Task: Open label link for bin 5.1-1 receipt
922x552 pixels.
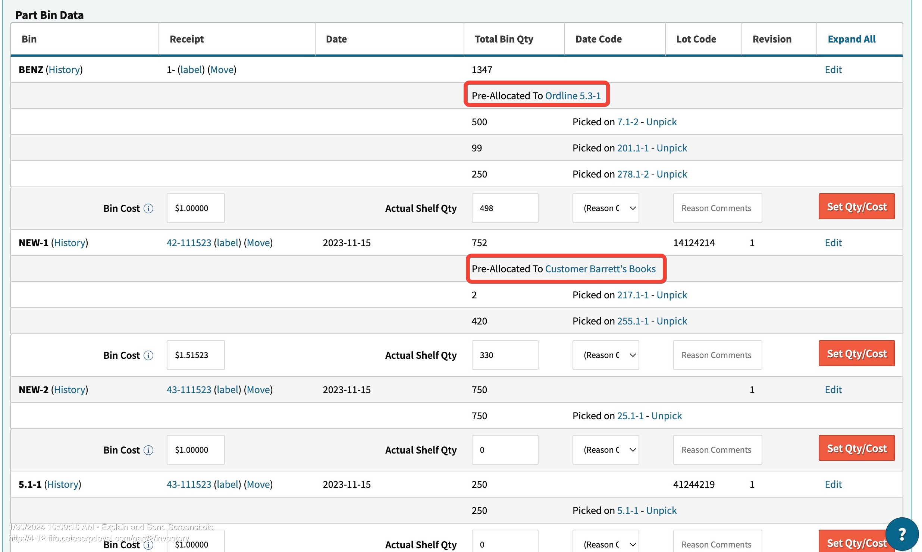Action: pos(228,484)
